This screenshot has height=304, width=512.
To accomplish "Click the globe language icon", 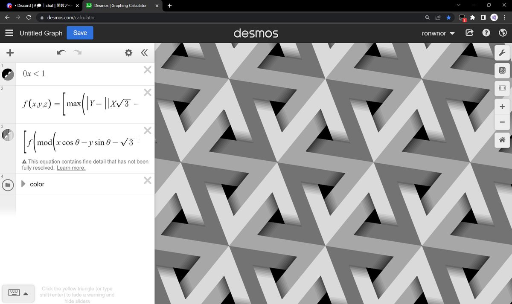I will point(502,32).
